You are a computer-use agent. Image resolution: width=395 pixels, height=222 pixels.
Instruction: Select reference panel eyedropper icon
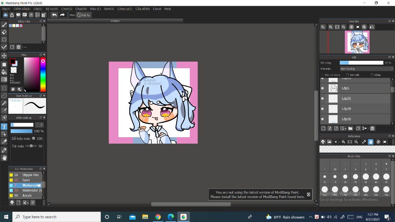[364, 142]
